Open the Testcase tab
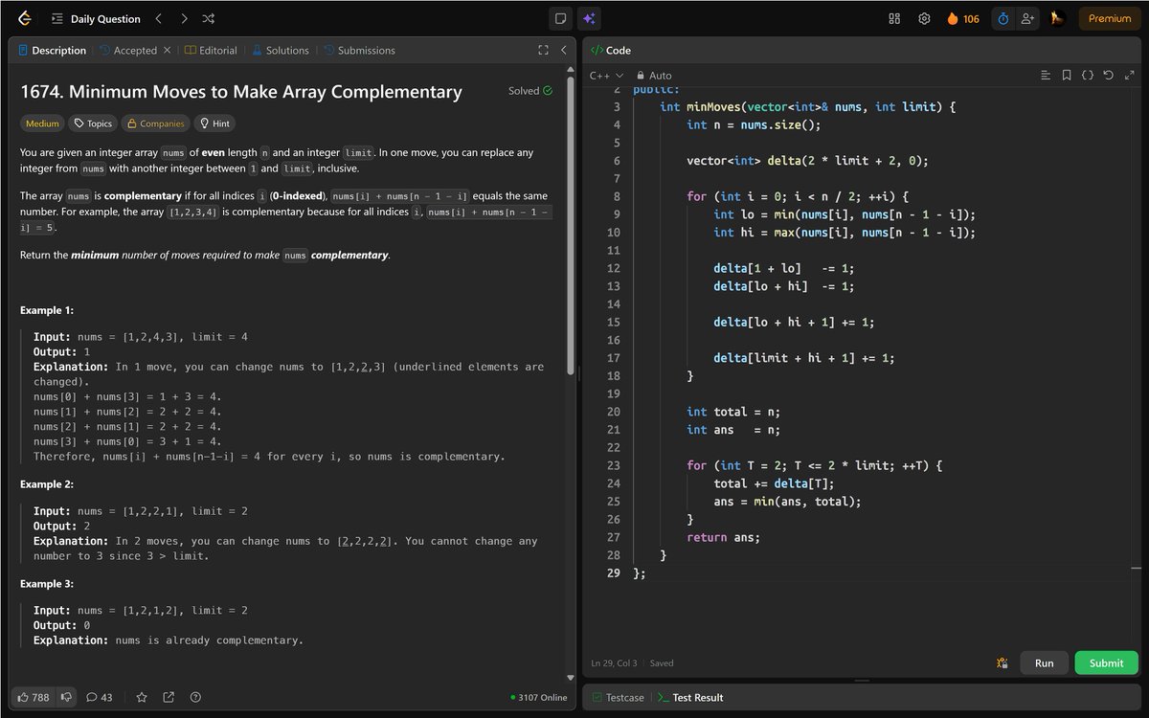Viewport: 1149px width, 718px height. tap(618, 697)
